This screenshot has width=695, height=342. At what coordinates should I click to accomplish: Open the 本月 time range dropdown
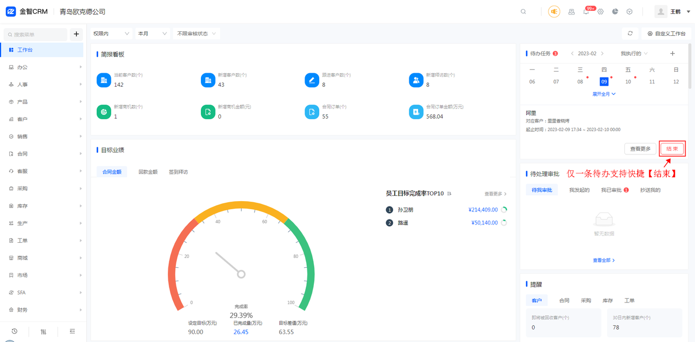[153, 34]
